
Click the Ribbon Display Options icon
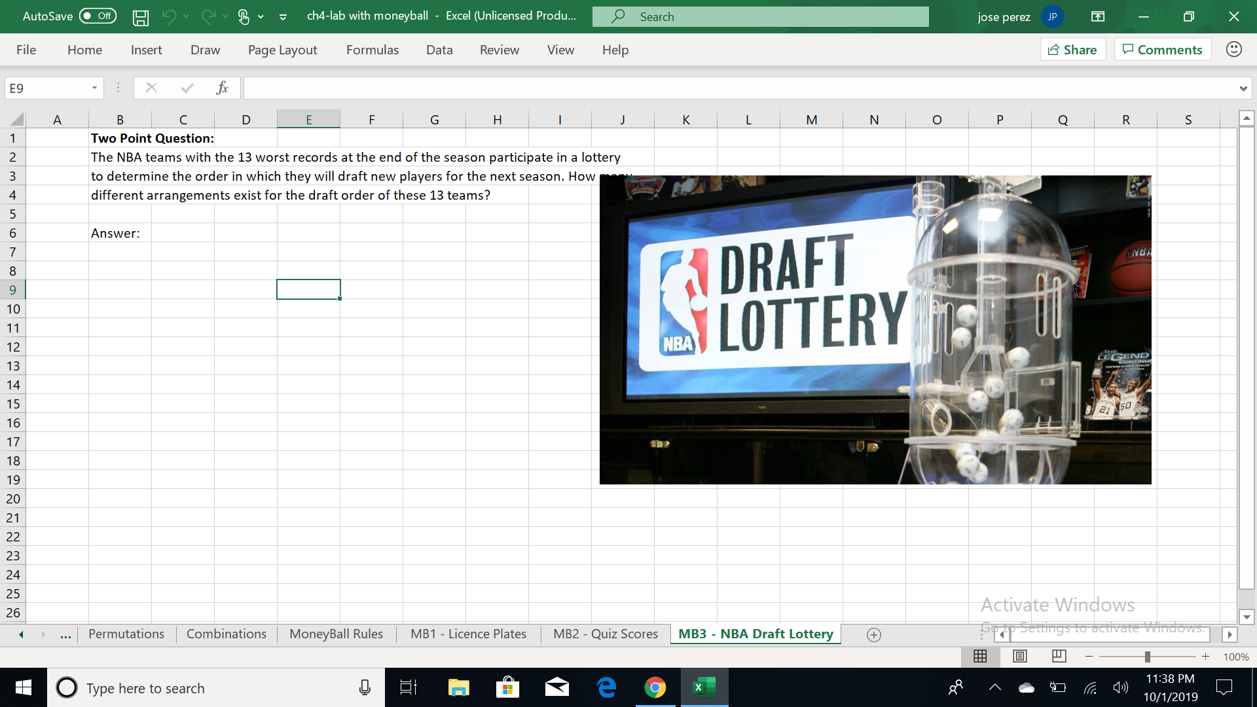point(1098,17)
